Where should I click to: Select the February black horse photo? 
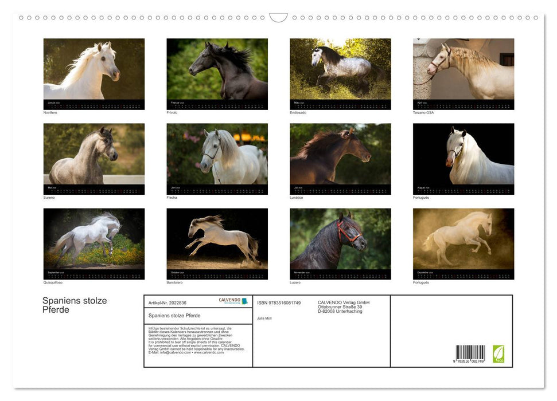217,69
